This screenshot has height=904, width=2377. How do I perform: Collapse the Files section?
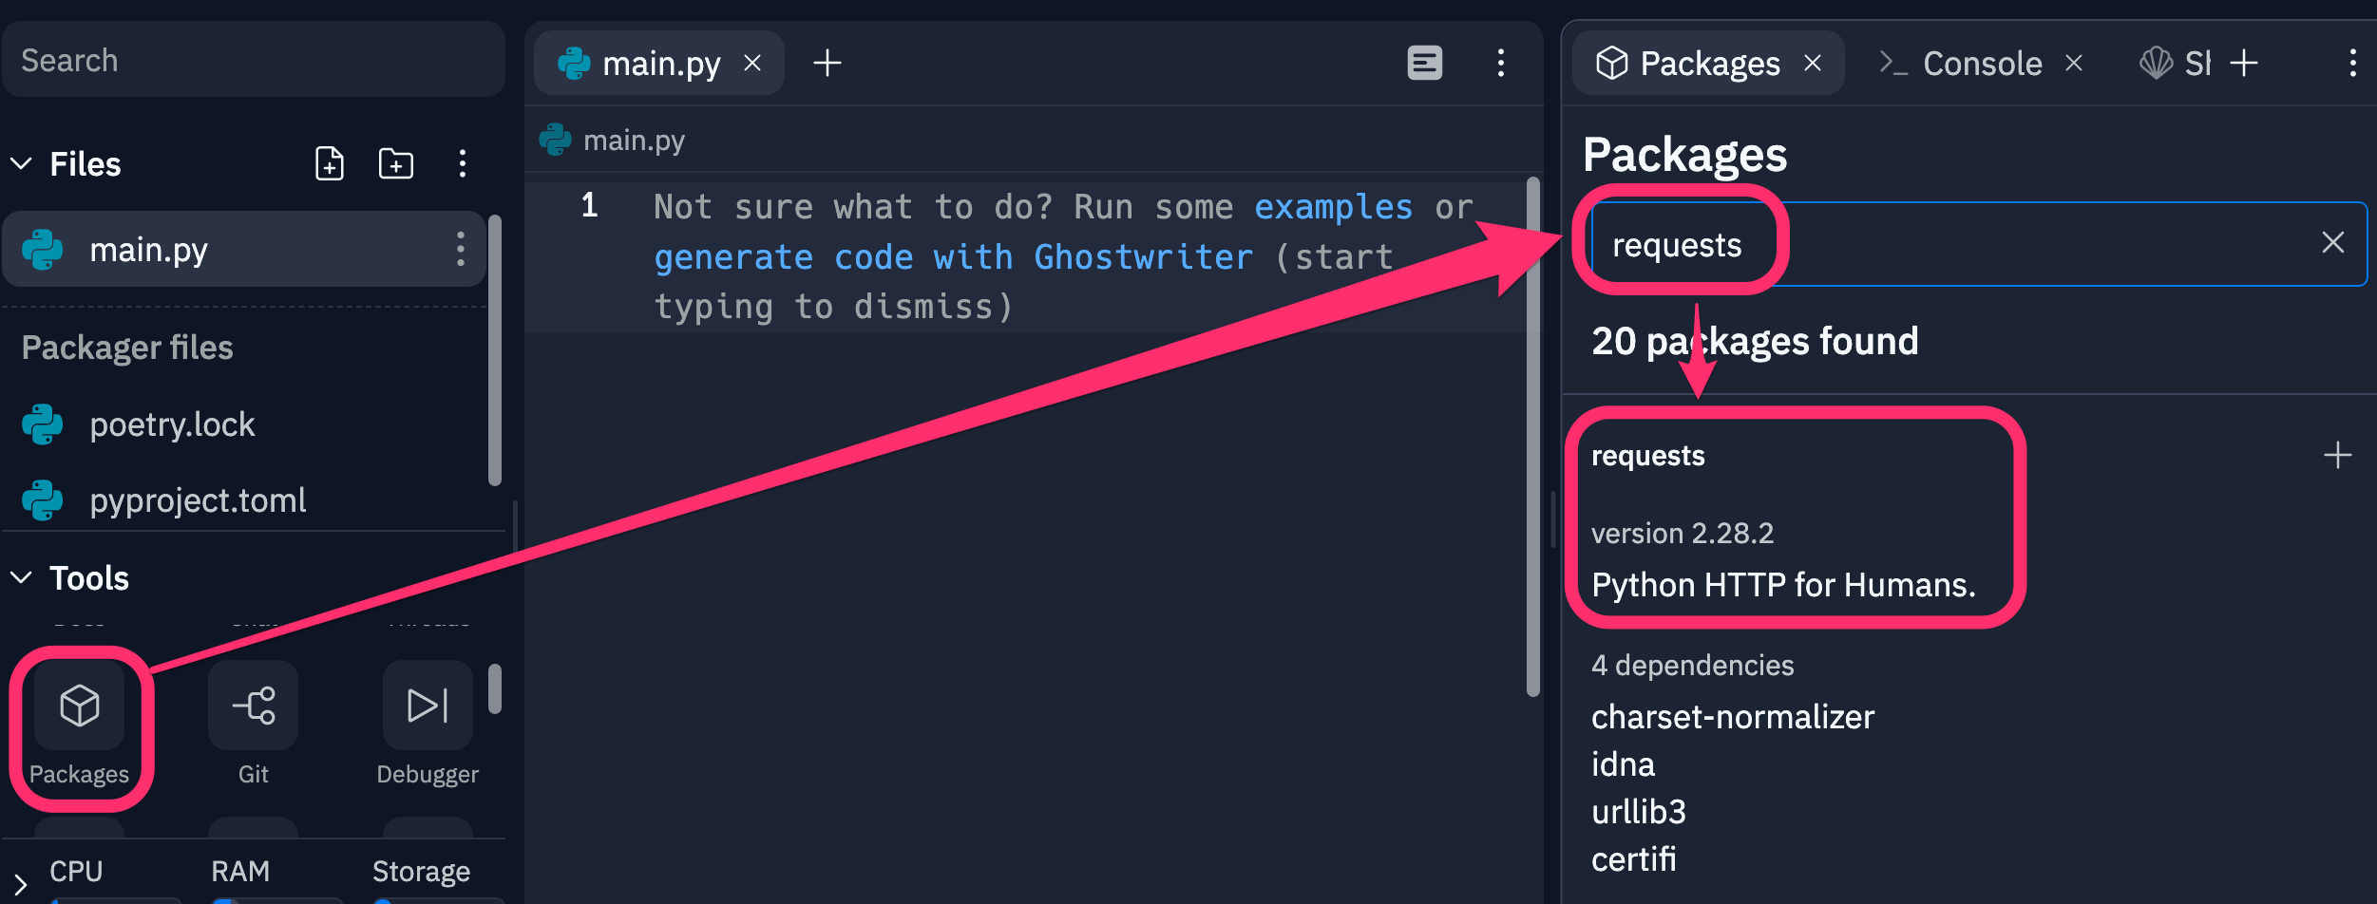click(22, 164)
